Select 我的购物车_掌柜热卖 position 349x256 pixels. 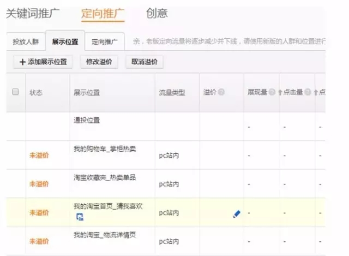(105, 149)
